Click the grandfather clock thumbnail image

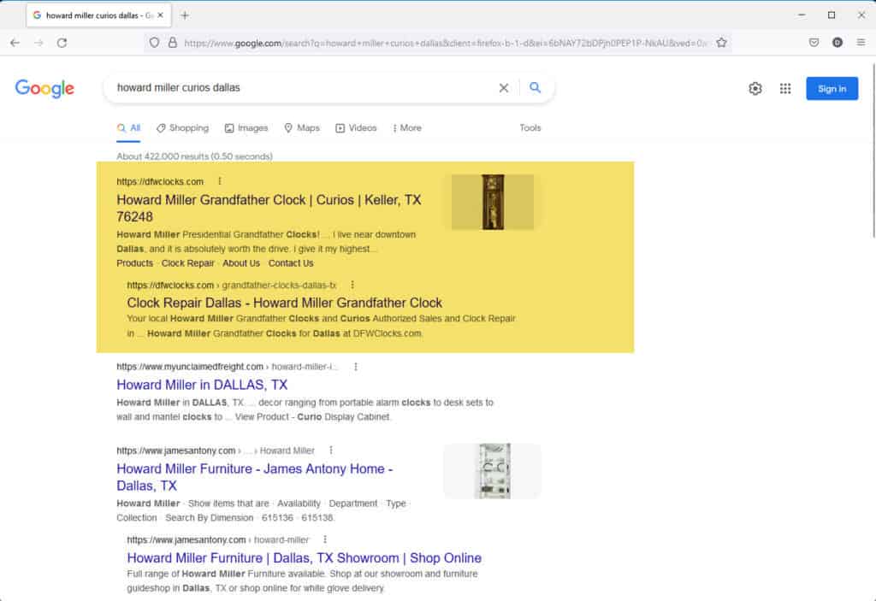click(x=493, y=203)
